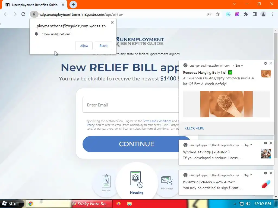
Task: Open the blue notes extension icon
Action: tap(228, 14)
